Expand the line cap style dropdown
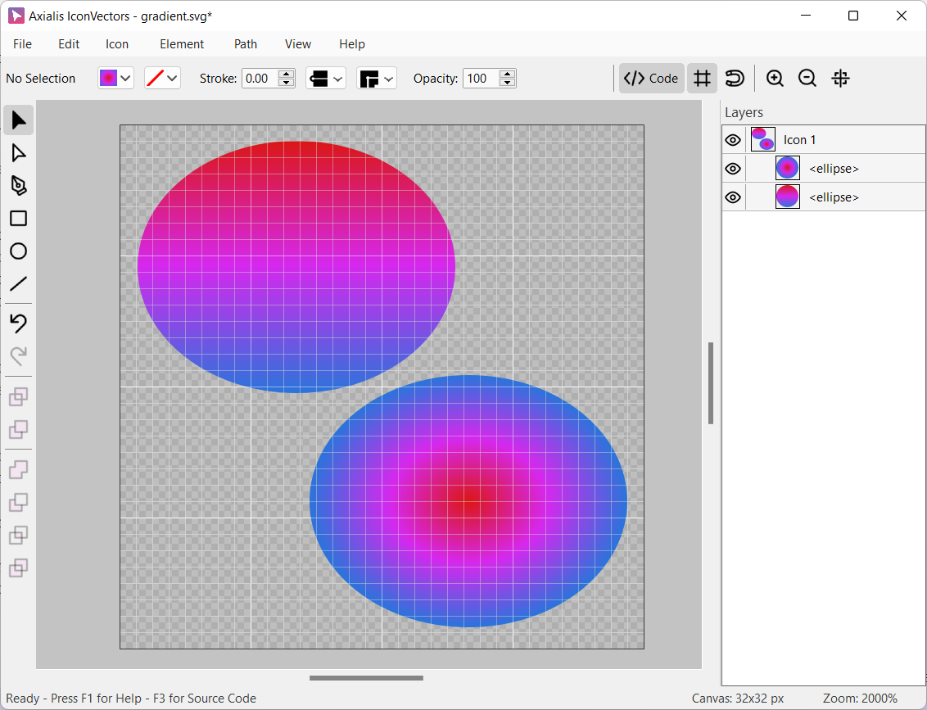 [326, 79]
